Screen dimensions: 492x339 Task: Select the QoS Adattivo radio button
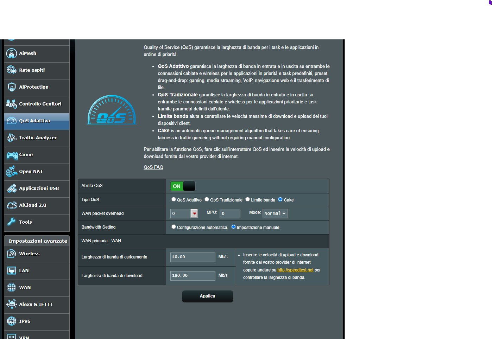(174, 199)
